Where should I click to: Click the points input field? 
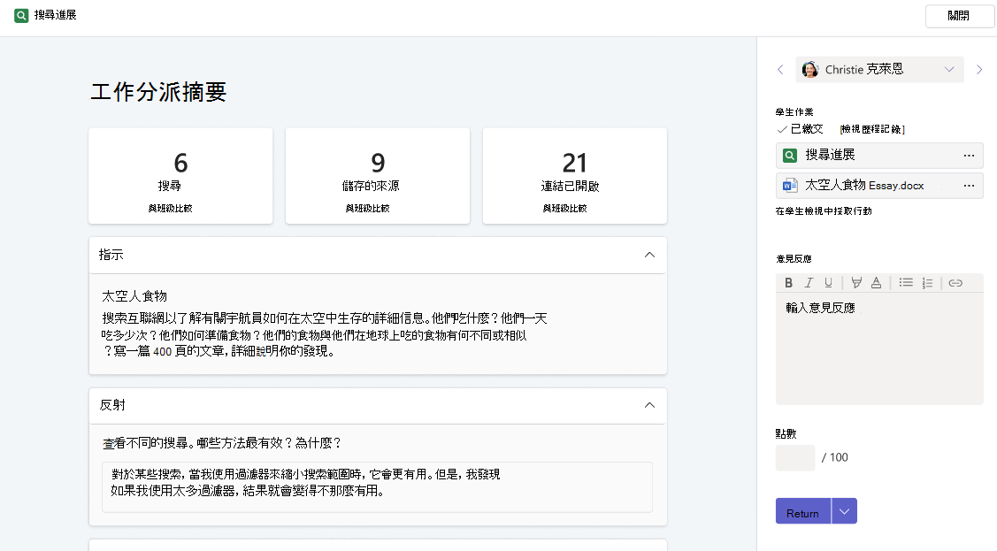794,457
